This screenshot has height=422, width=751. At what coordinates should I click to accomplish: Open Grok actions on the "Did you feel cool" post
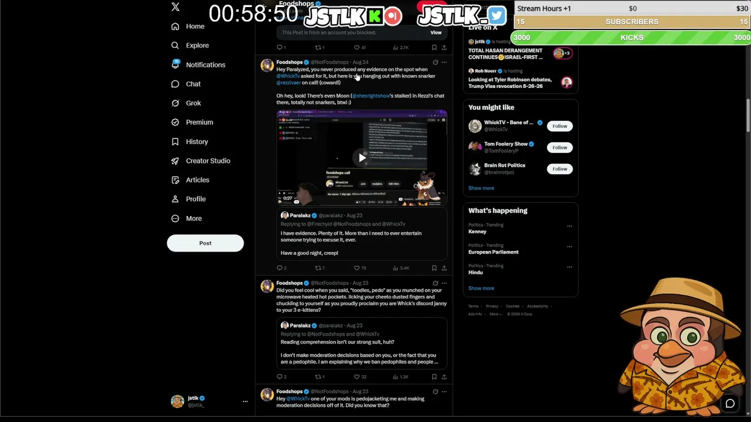pyautogui.click(x=435, y=283)
